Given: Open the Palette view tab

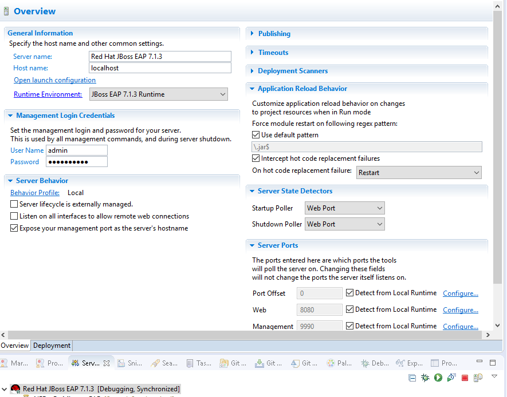Looking at the screenshot, I should tap(339, 363).
